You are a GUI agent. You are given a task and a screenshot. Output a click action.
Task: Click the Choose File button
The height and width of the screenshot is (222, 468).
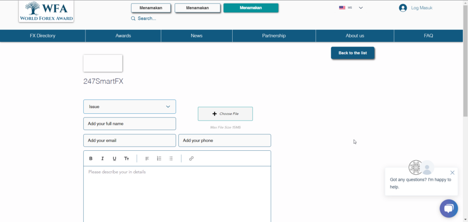pos(225,114)
